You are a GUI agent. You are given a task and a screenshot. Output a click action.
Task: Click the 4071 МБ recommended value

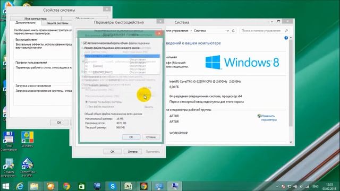coord(121,123)
